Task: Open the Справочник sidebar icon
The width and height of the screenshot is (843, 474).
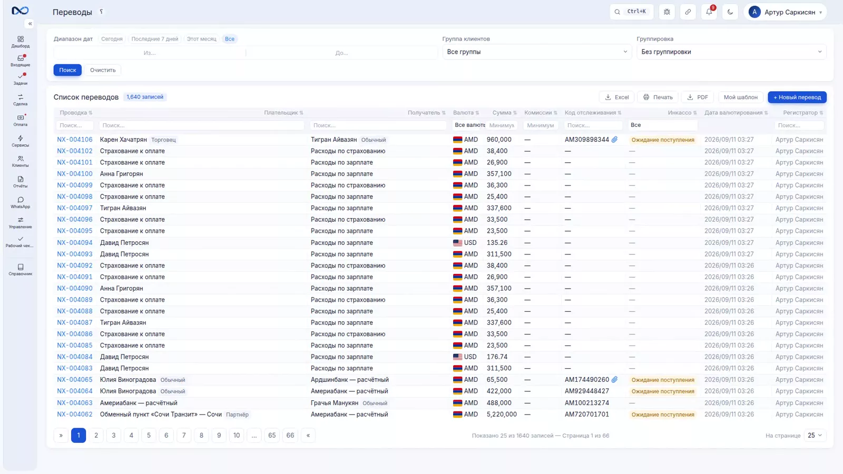Action: click(x=21, y=270)
